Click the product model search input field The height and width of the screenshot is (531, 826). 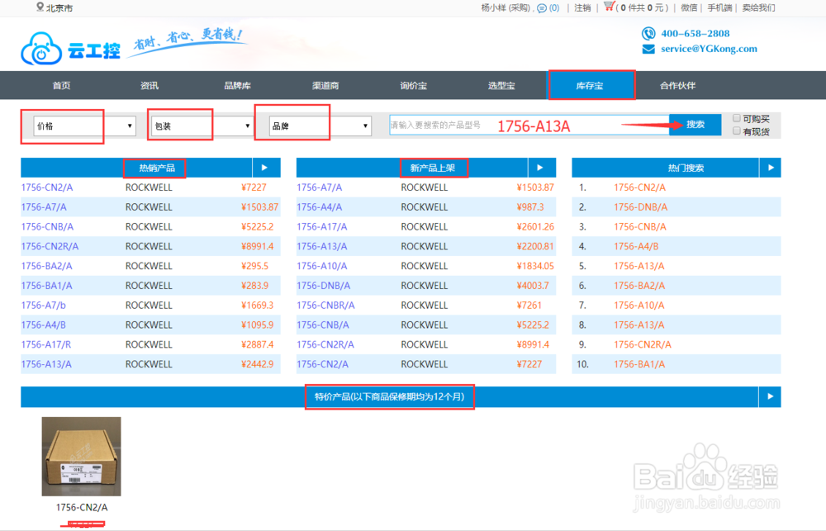click(x=529, y=125)
